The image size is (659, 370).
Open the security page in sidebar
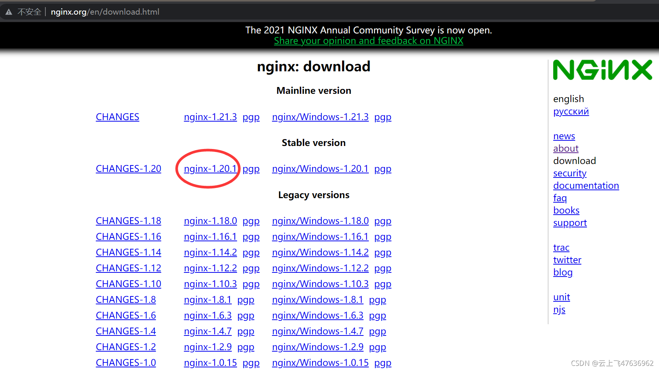(570, 173)
